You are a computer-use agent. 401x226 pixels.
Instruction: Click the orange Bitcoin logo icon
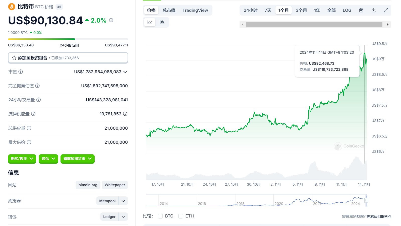click(x=12, y=7)
